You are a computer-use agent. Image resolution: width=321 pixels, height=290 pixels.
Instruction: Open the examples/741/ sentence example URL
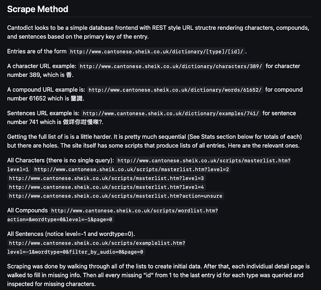[x=171, y=114]
